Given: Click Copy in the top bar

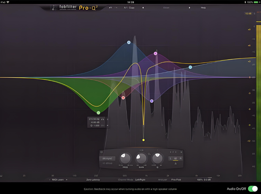Looking at the screenshot, I should pos(132,8).
